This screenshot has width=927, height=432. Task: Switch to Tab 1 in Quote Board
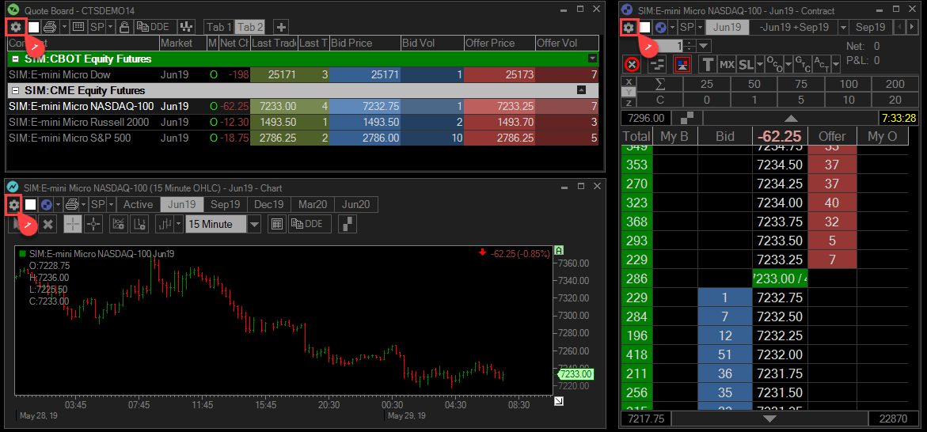click(218, 26)
